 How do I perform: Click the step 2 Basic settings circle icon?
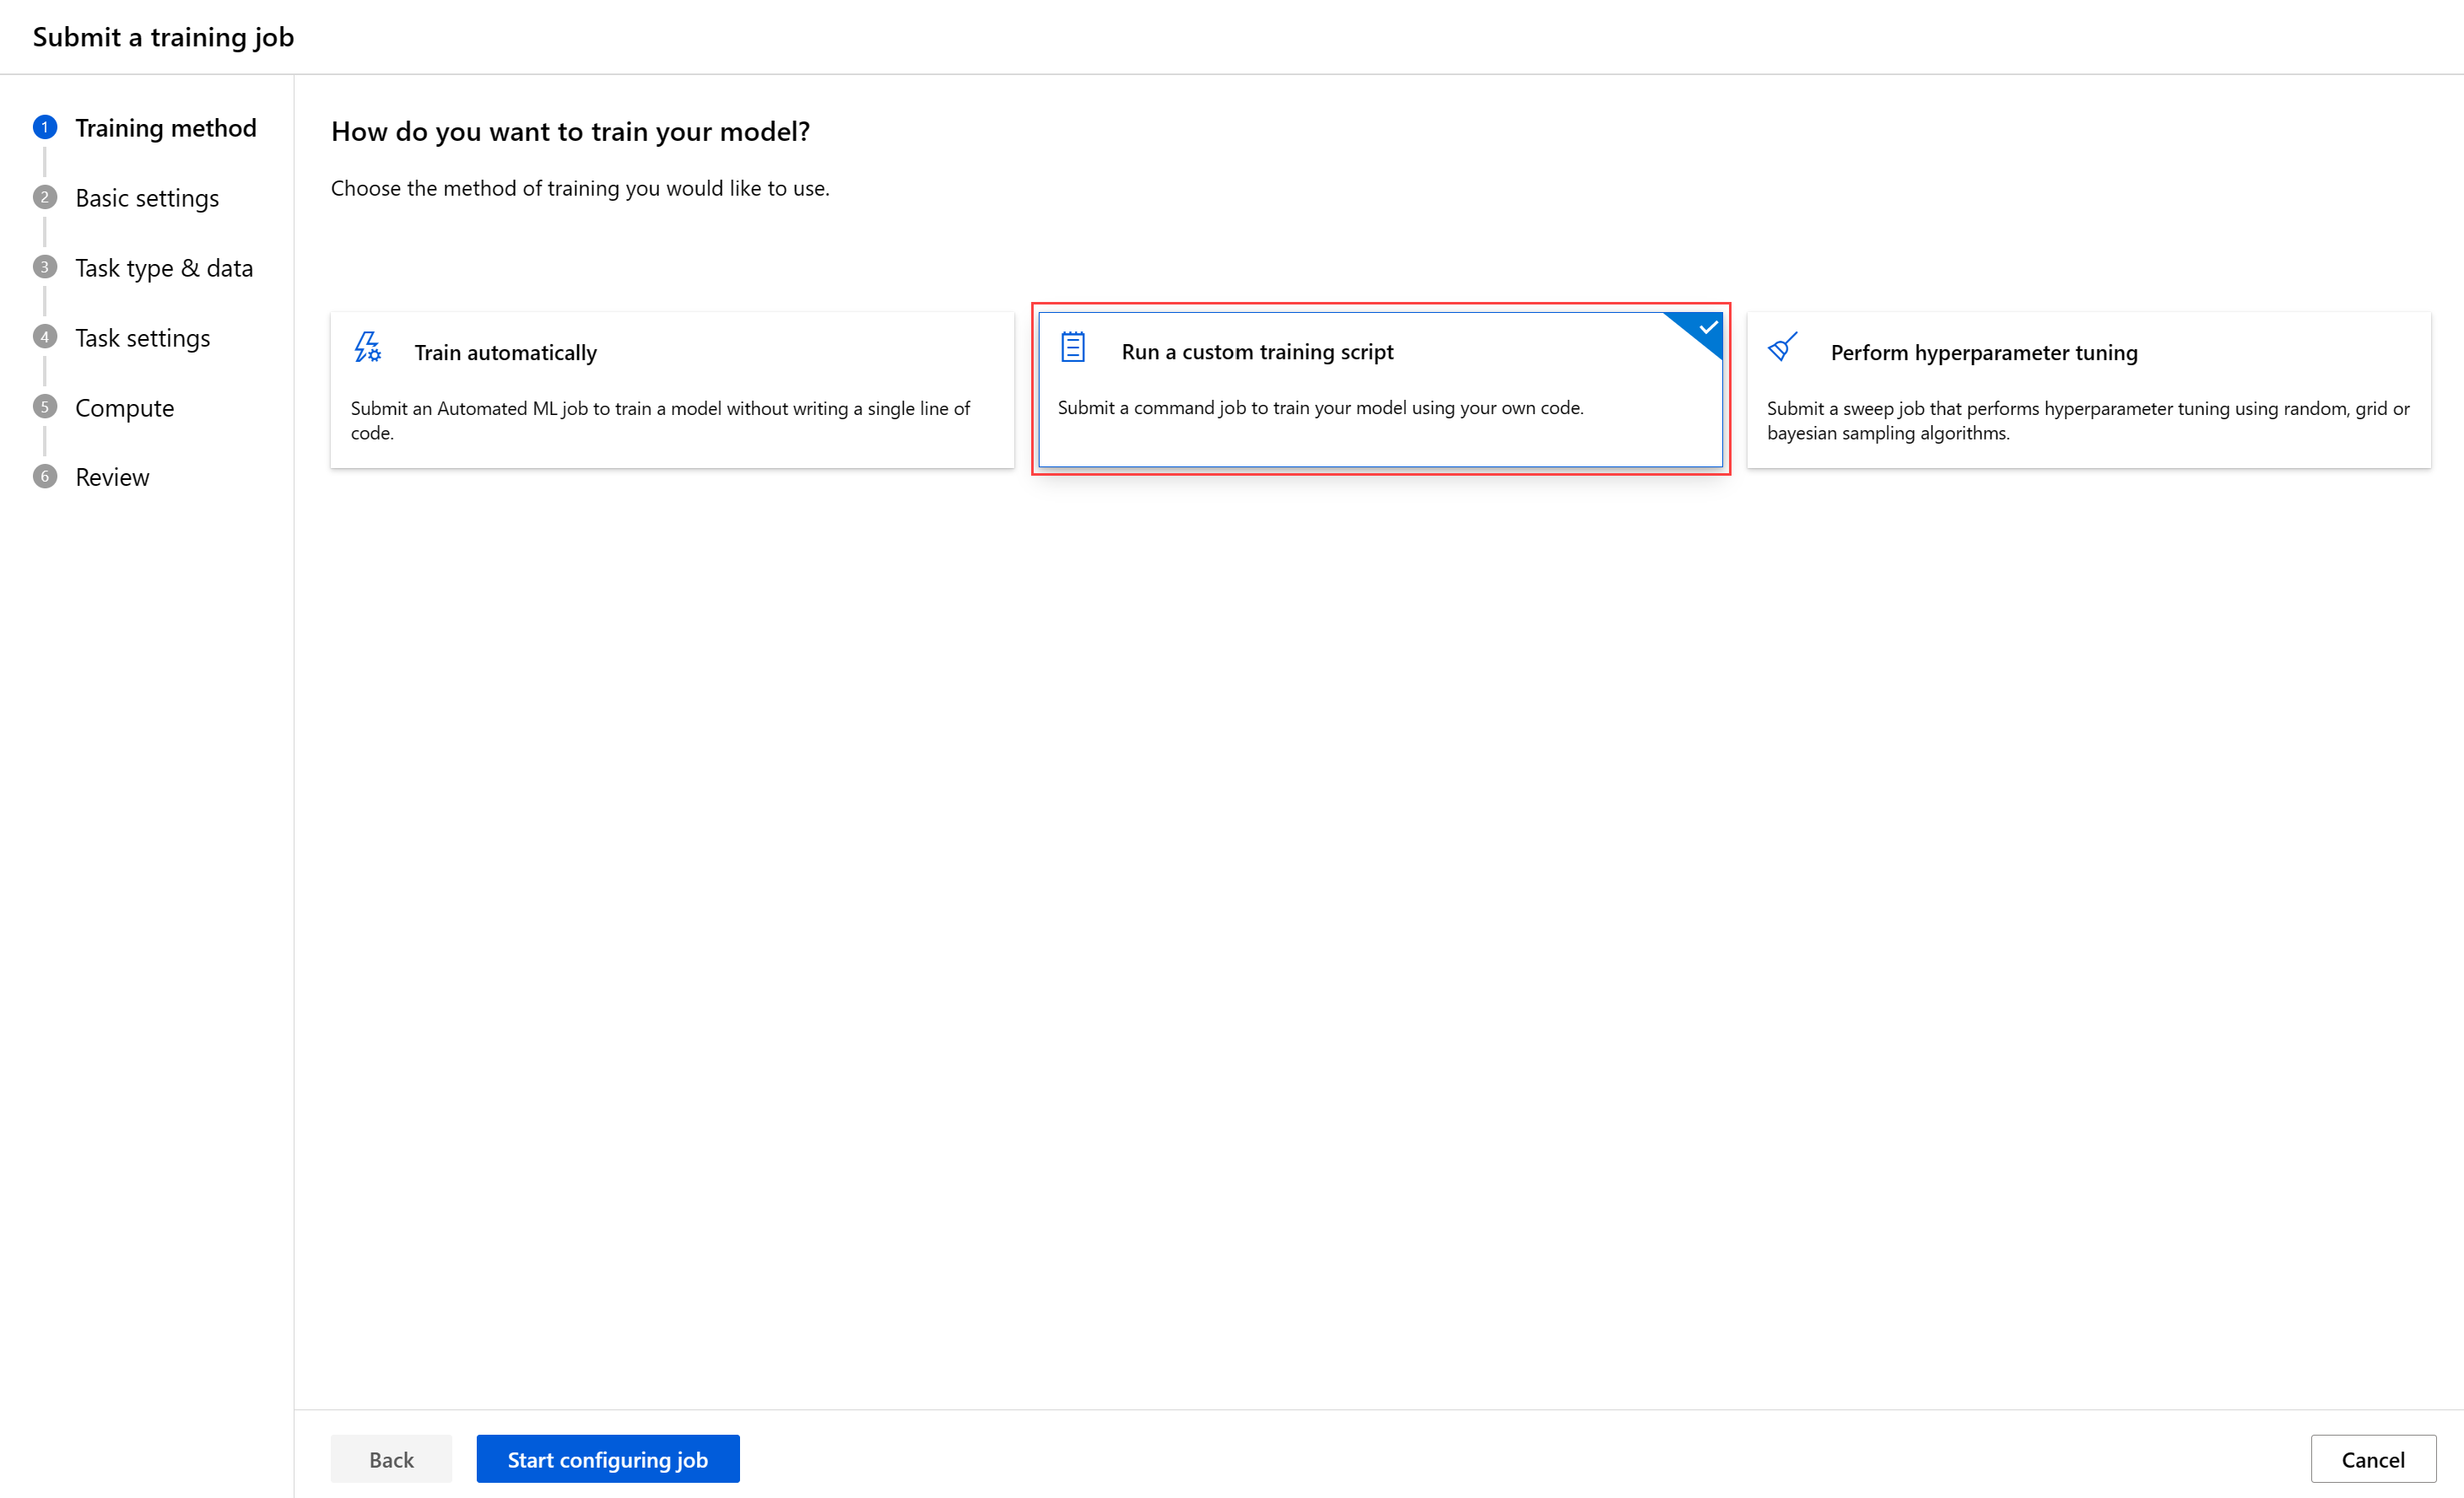44,197
